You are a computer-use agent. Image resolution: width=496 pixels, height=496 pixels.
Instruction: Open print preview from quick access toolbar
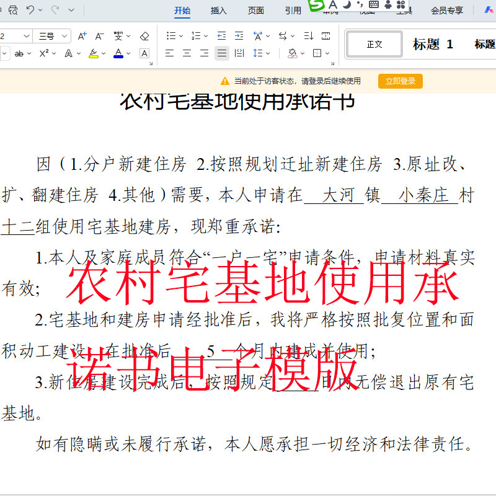13,11
